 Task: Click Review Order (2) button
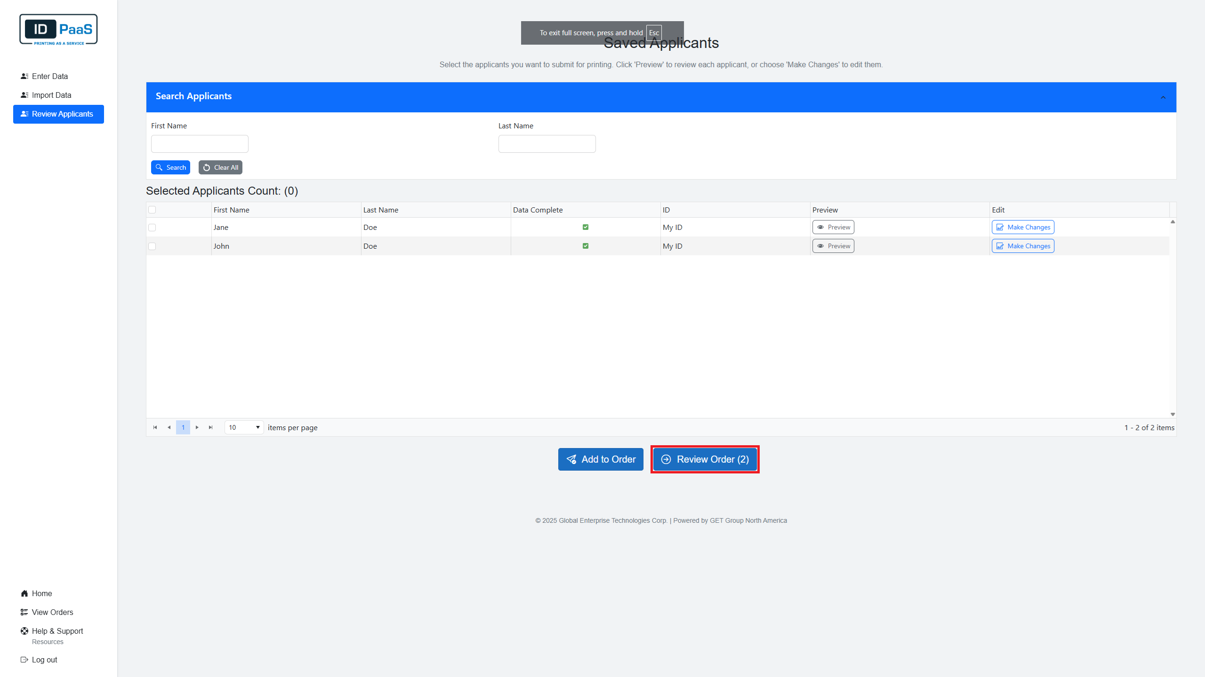pyautogui.click(x=705, y=459)
